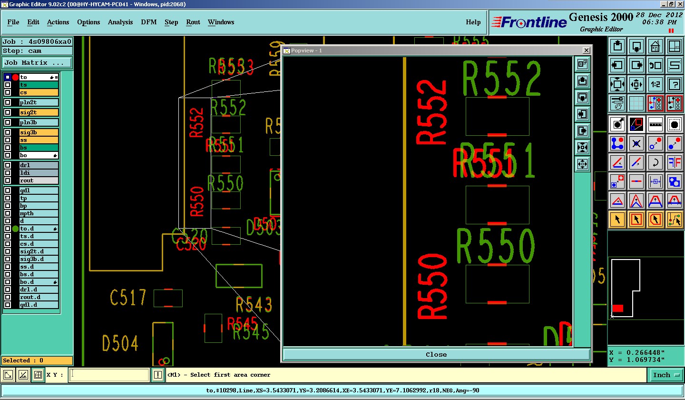Click the question mark help icon
The image size is (685, 400).
pos(675,84)
